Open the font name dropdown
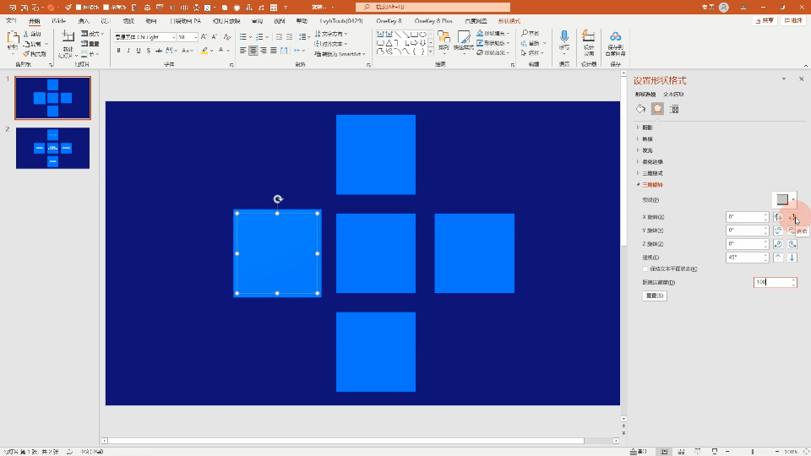 pyautogui.click(x=173, y=37)
